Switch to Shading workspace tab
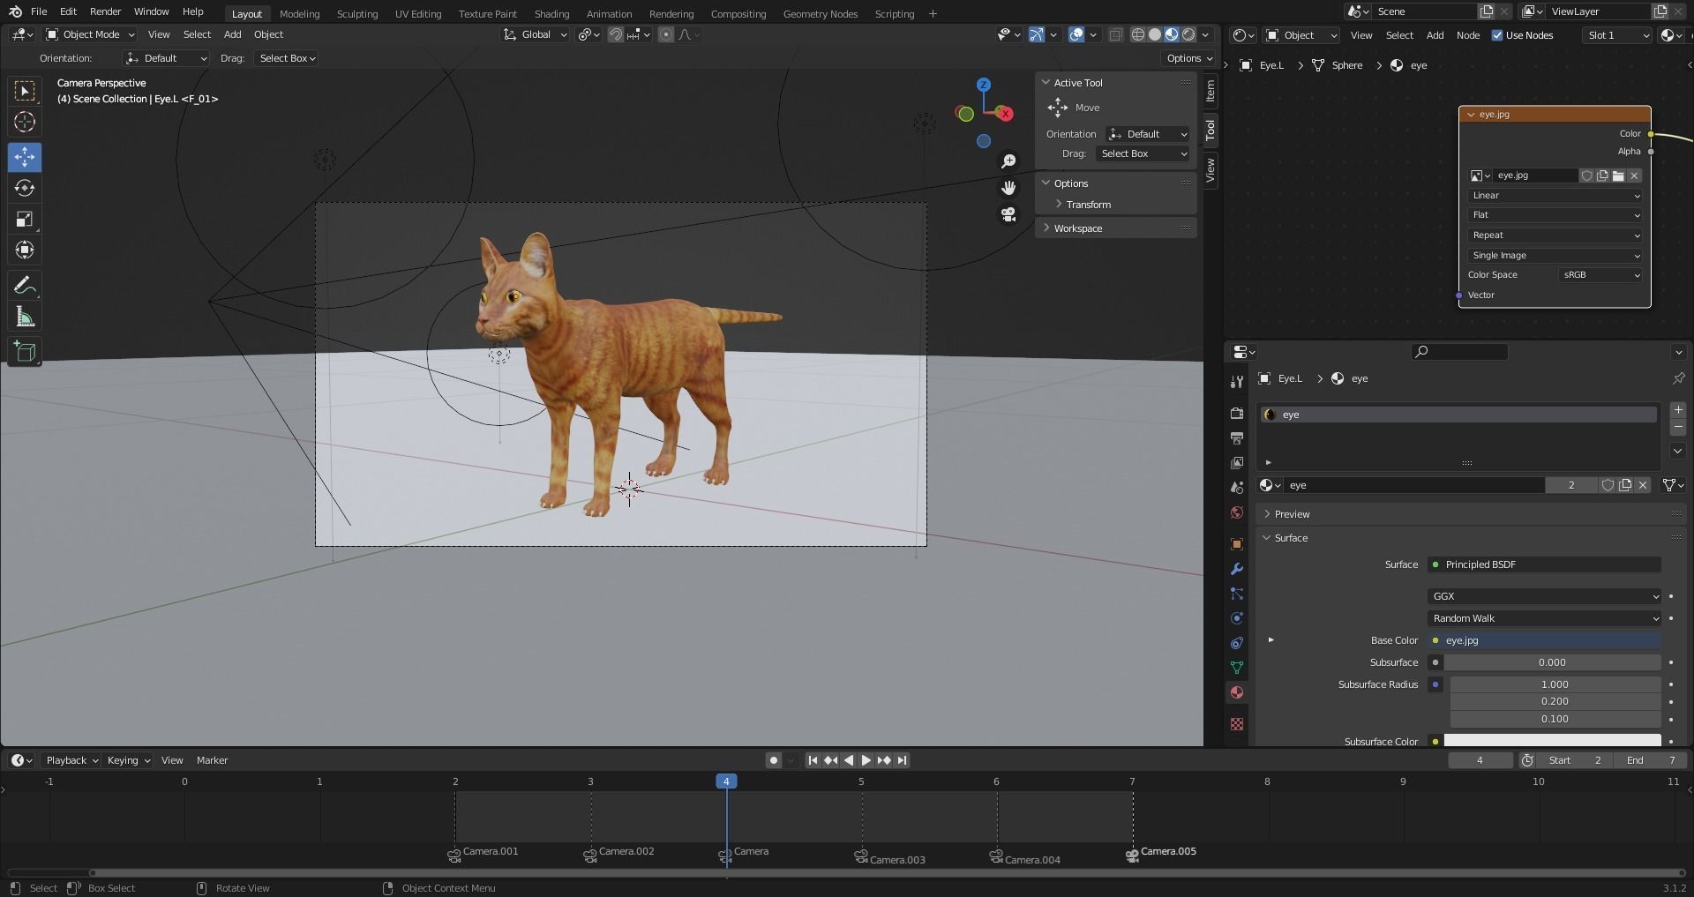 (551, 14)
